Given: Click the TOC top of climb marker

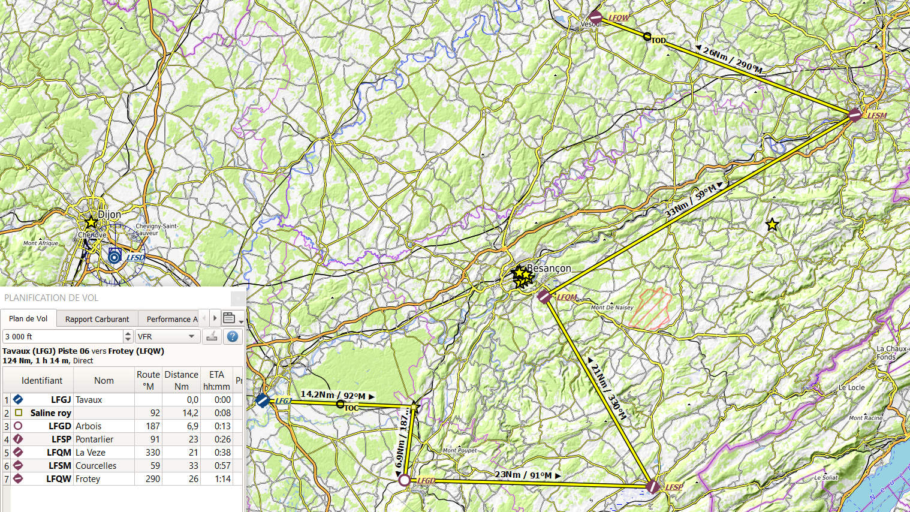Looking at the screenshot, I should (x=340, y=405).
